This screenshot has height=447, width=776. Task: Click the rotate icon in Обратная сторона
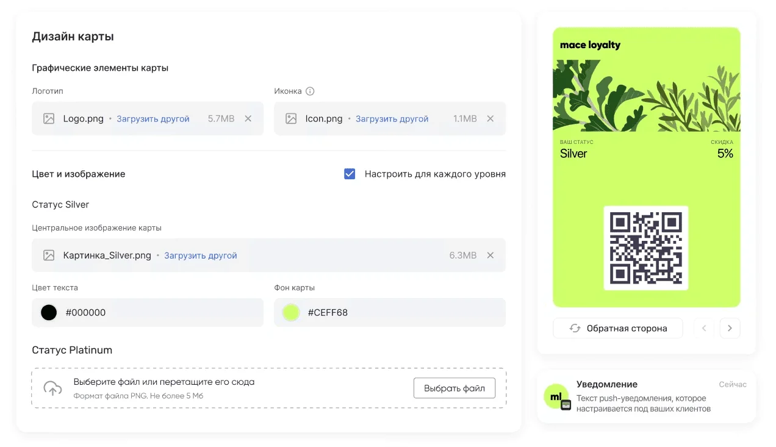coord(575,328)
